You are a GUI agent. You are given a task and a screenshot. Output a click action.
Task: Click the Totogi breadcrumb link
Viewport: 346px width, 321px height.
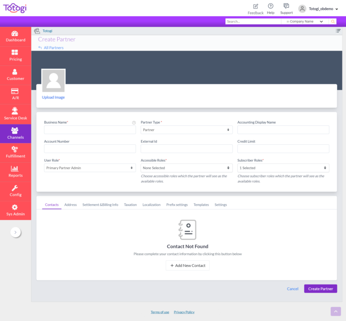click(x=47, y=31)
